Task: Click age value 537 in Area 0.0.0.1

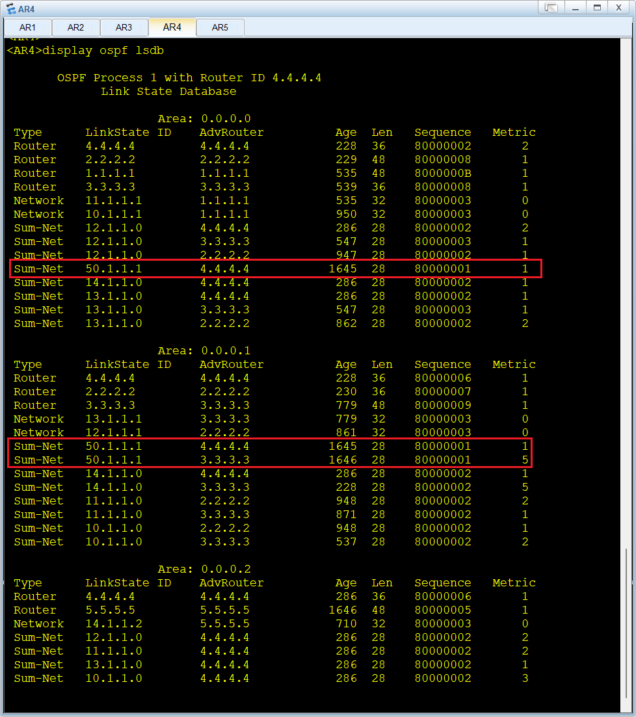Action: [346, 542]
